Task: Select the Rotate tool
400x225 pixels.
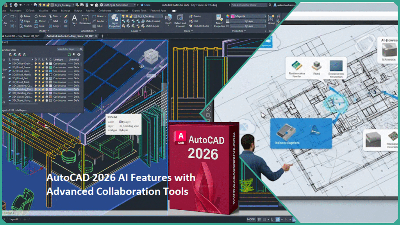Action: click(40, 16)
